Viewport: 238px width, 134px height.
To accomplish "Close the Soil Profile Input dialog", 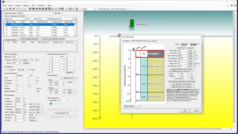I will [x=200, y=37].
